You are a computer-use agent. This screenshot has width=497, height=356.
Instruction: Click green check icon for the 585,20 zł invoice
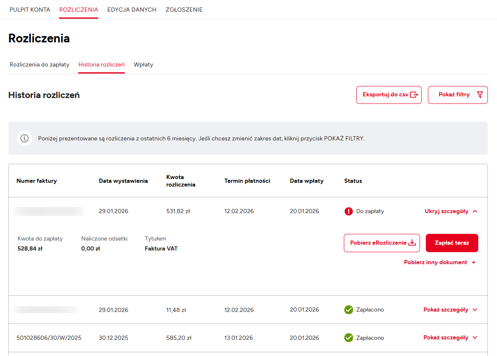pyautogui.click(x=348, y=338)
